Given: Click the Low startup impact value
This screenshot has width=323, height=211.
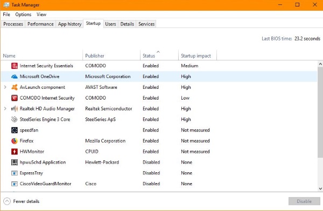Looking at the screenshot, I should 185,98.
